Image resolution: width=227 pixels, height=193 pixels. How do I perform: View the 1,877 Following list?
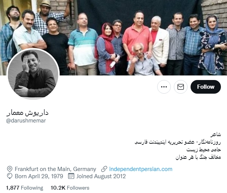25,188
